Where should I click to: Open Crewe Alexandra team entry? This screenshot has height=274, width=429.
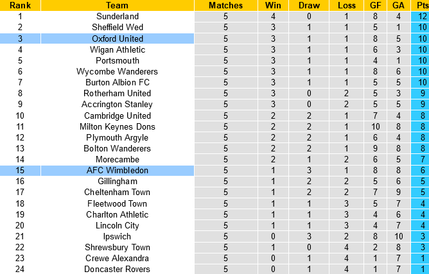(x=117, y=258)
